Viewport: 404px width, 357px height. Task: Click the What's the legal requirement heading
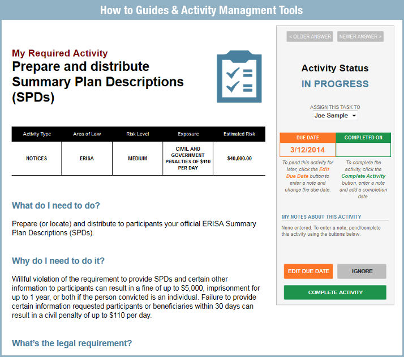[72, 343]
